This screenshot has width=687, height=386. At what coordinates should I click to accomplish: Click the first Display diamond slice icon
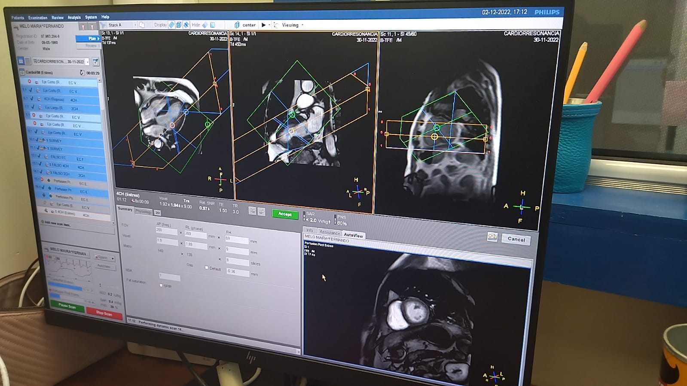171,25
